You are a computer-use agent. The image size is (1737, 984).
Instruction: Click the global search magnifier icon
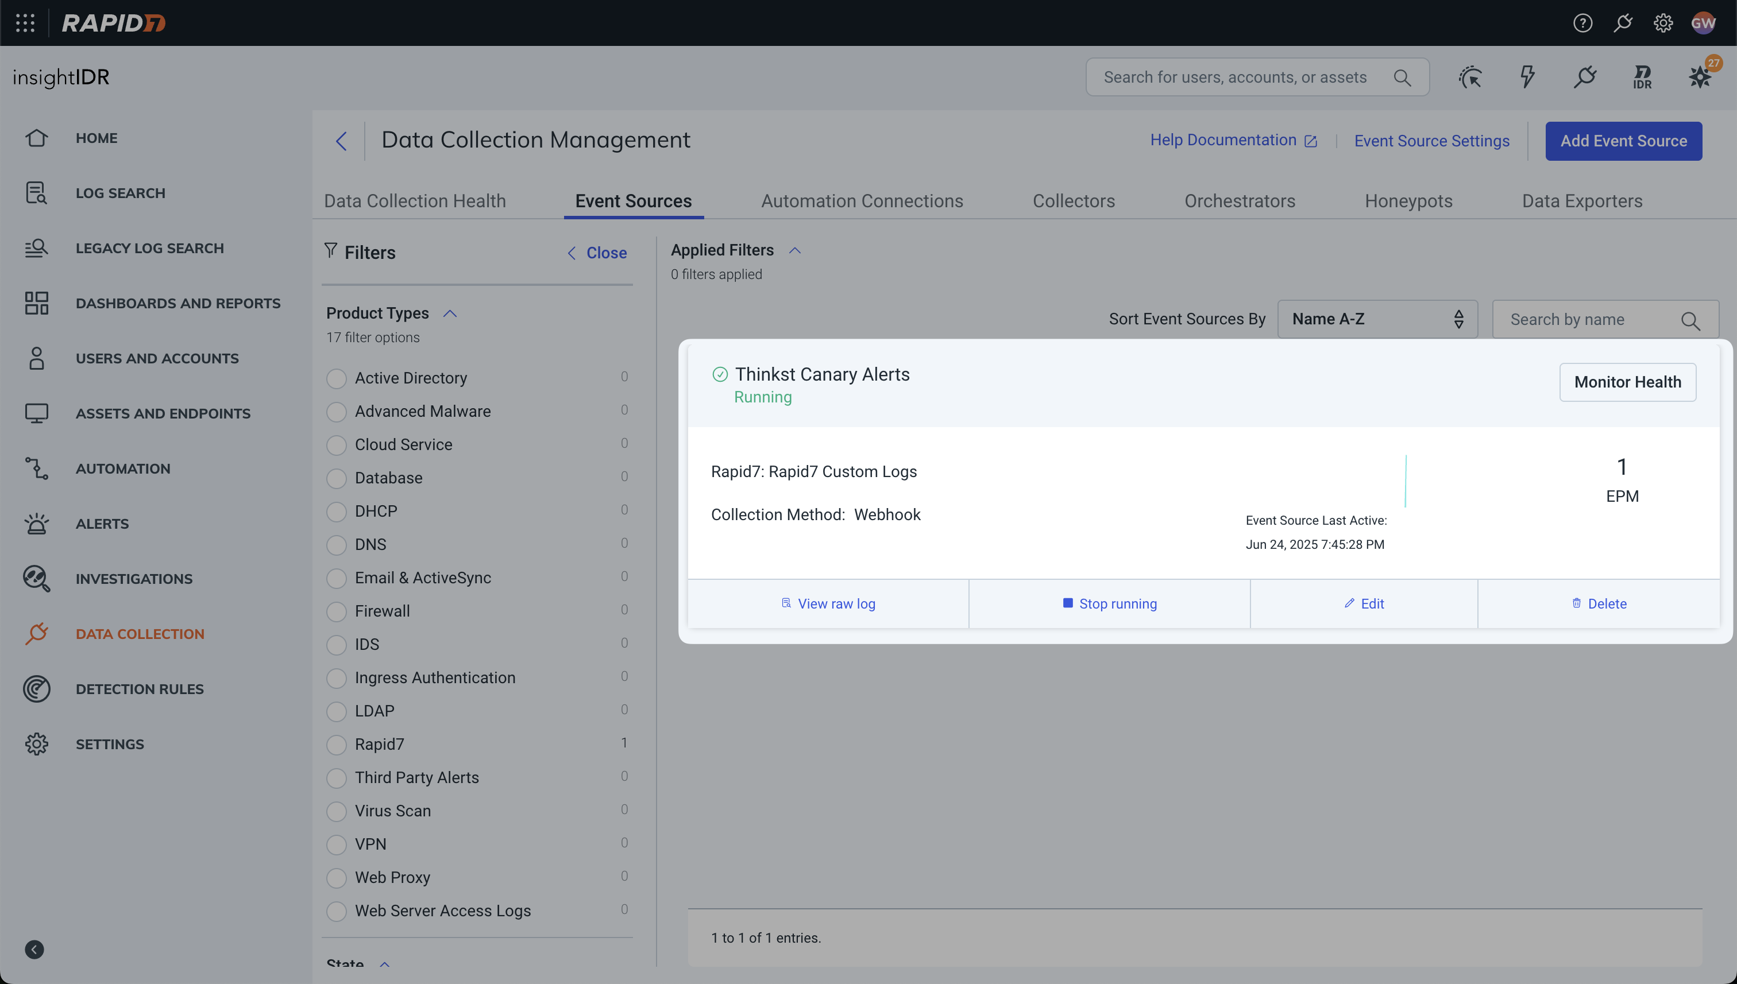tap(1402, 78)
